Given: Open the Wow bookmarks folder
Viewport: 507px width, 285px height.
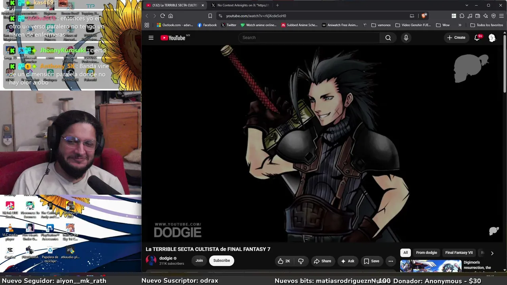Looking at the screenshot, I should tap(442, 25).
